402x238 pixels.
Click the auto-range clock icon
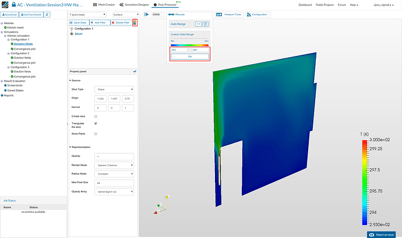click(x=205, y=23)
